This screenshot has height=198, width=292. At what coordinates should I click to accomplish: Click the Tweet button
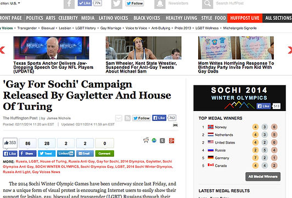[47, 153]
